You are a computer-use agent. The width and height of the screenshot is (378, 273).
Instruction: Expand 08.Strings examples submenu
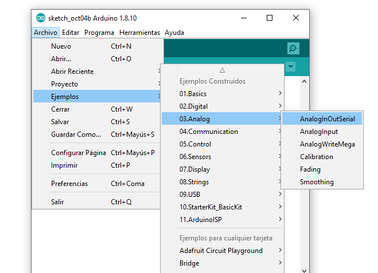tap(221, 181)
